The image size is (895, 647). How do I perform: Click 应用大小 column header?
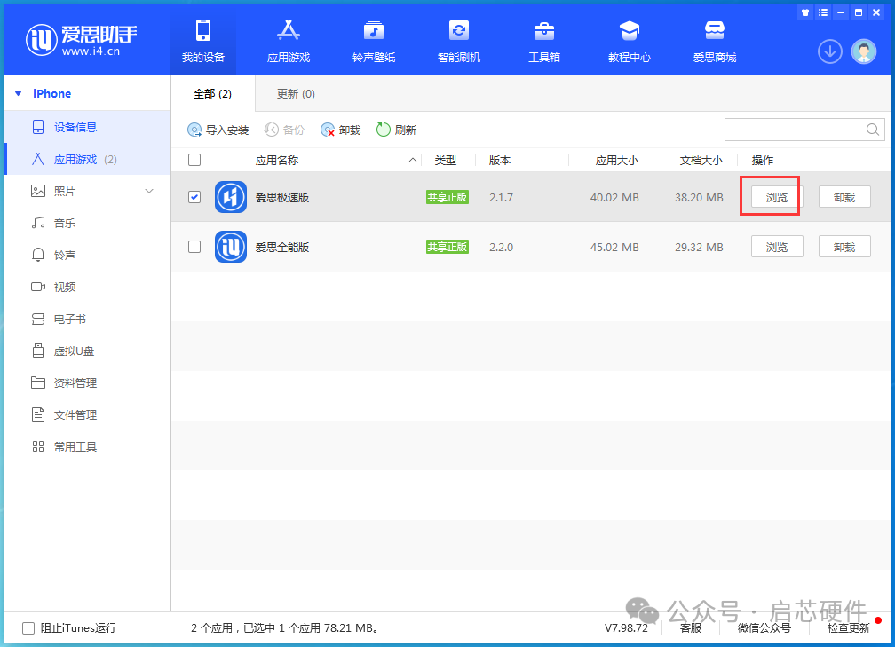click(x=616, y=161)
